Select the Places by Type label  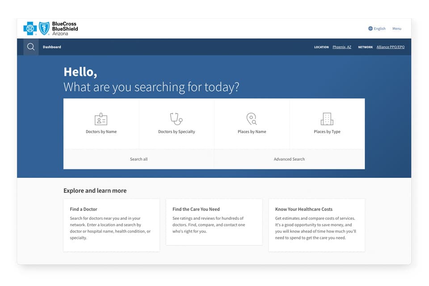[327, 132]
